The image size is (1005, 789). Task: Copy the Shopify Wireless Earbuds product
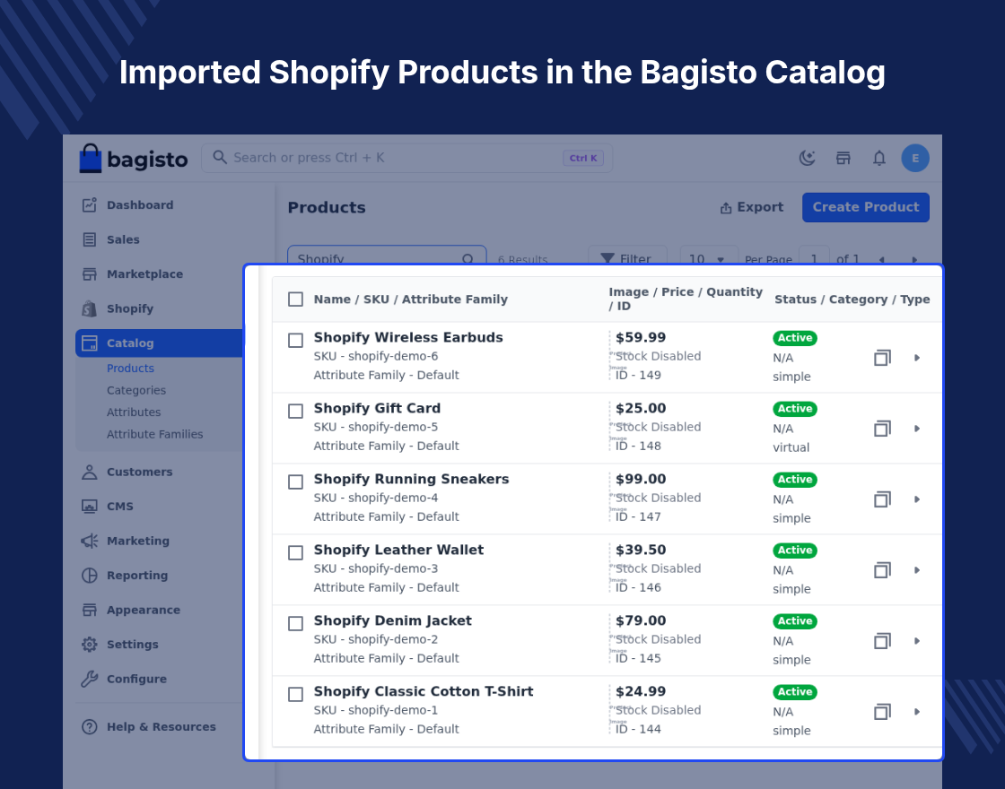(x=883, y=358)
